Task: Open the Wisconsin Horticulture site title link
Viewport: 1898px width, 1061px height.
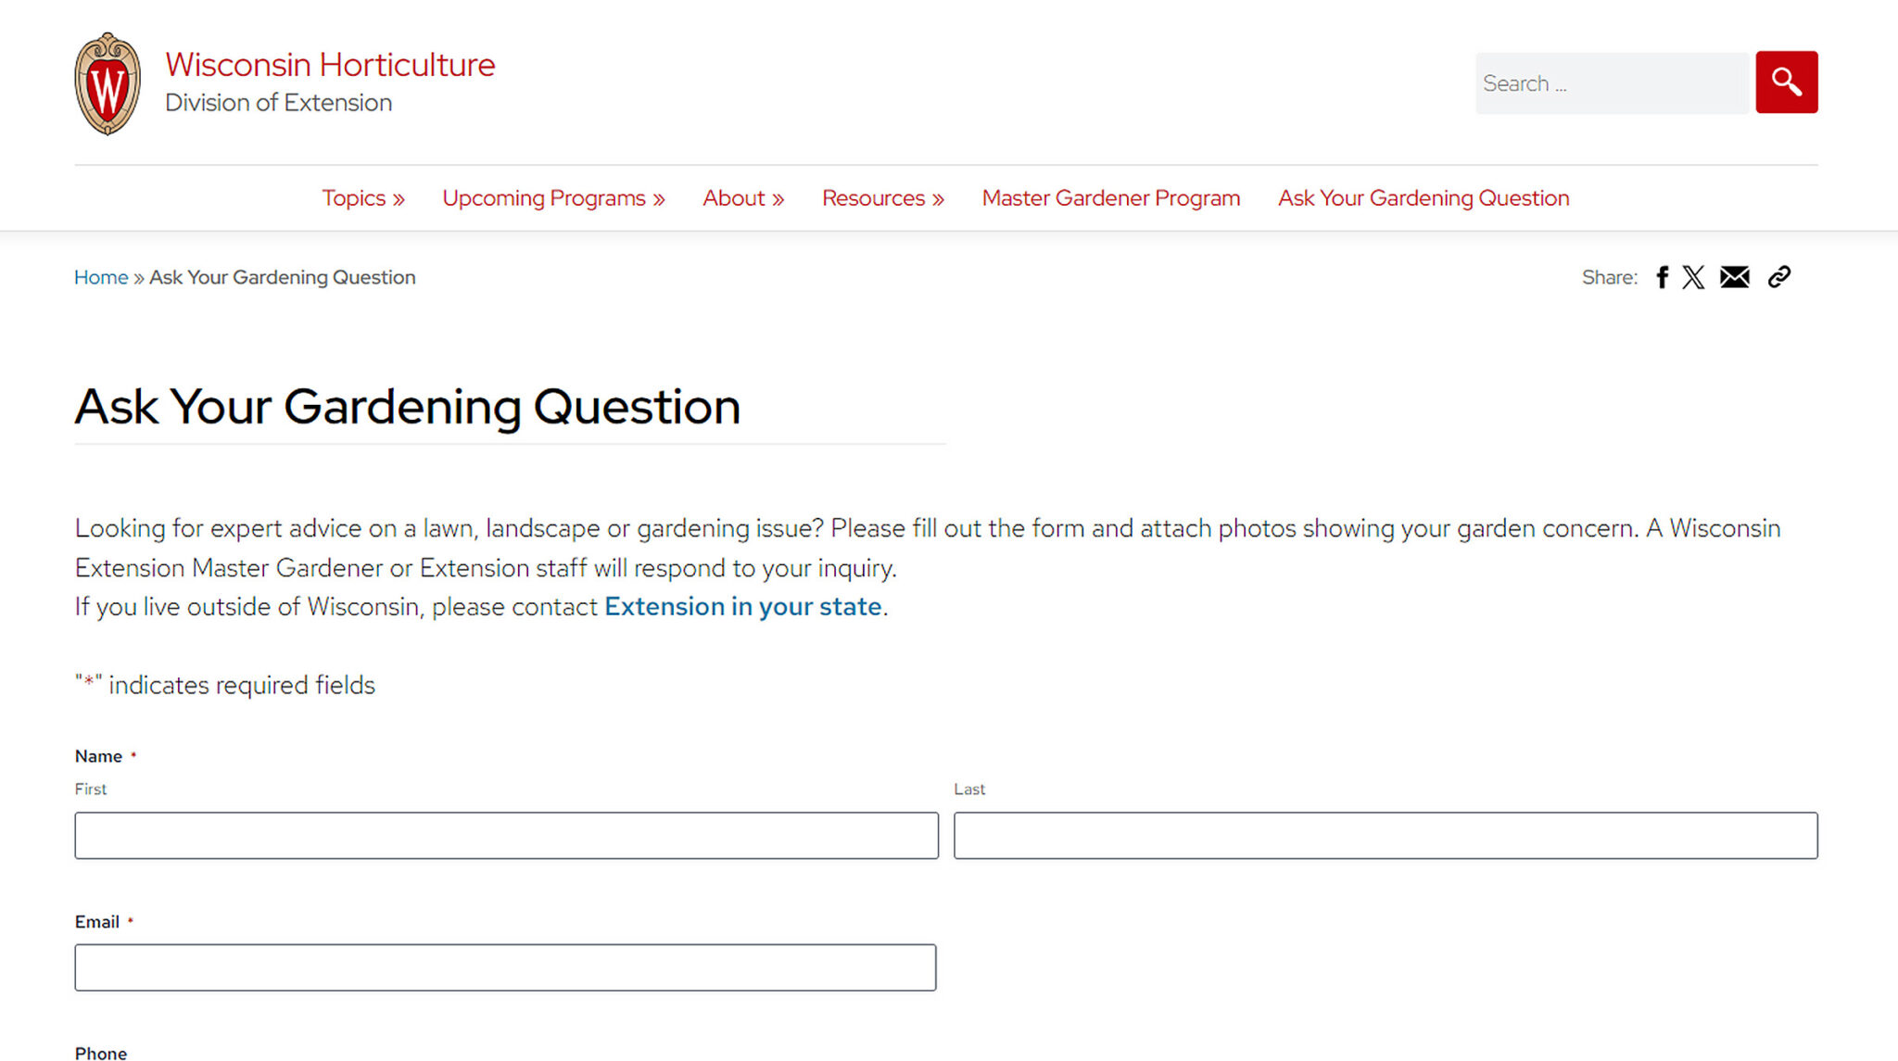Action: [x=330, y=65]
